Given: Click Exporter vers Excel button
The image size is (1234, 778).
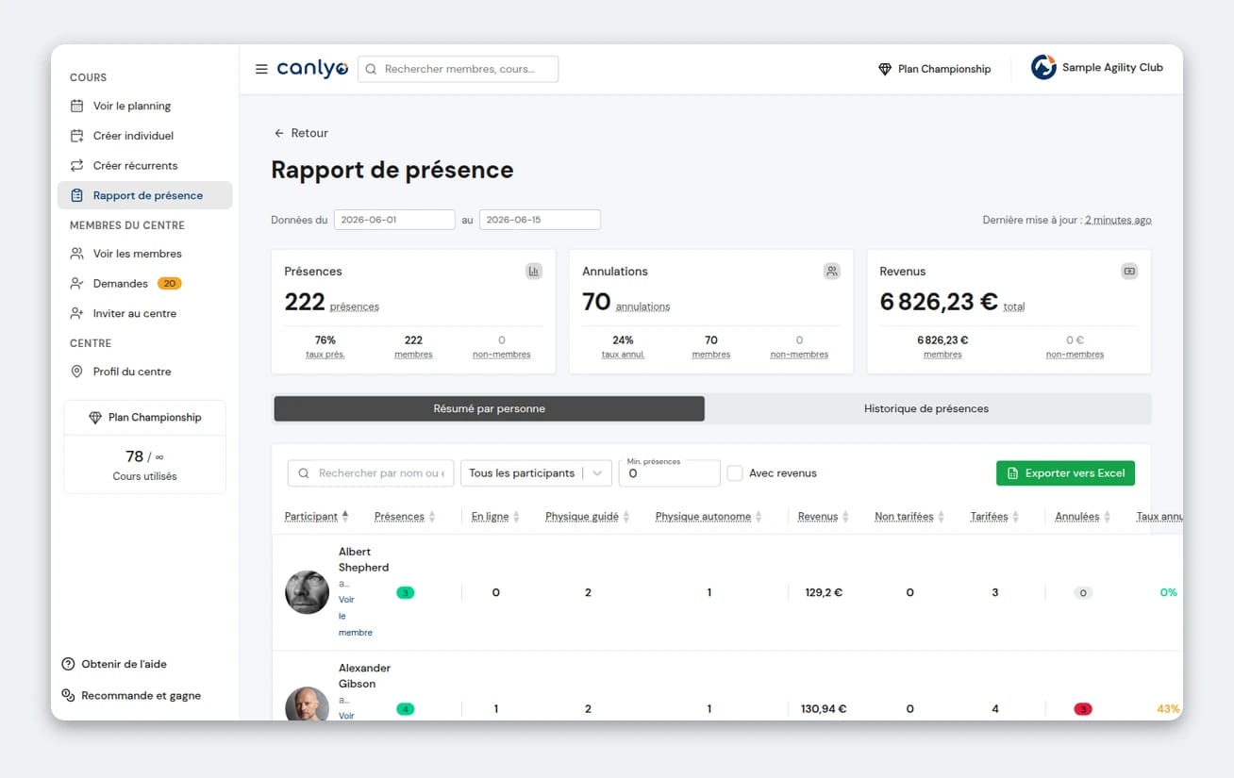Looking at the screenshot, I should [x=1065, y=473].
